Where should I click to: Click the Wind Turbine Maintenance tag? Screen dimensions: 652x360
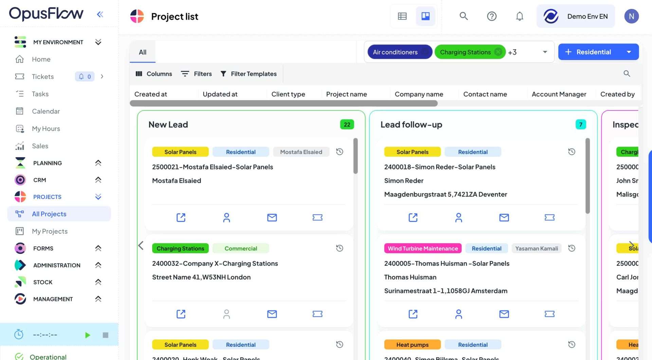point(423,248)
